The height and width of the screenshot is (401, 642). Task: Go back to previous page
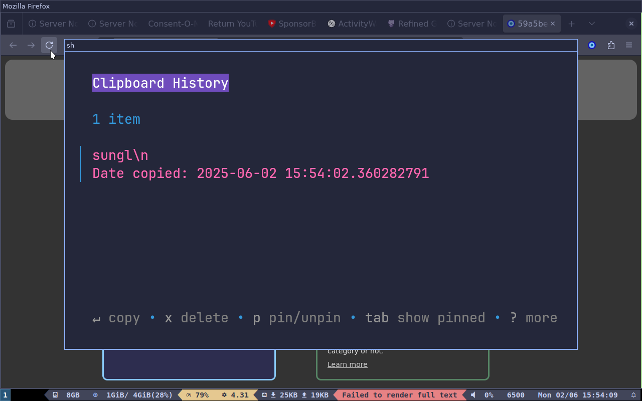click(13, 45)
